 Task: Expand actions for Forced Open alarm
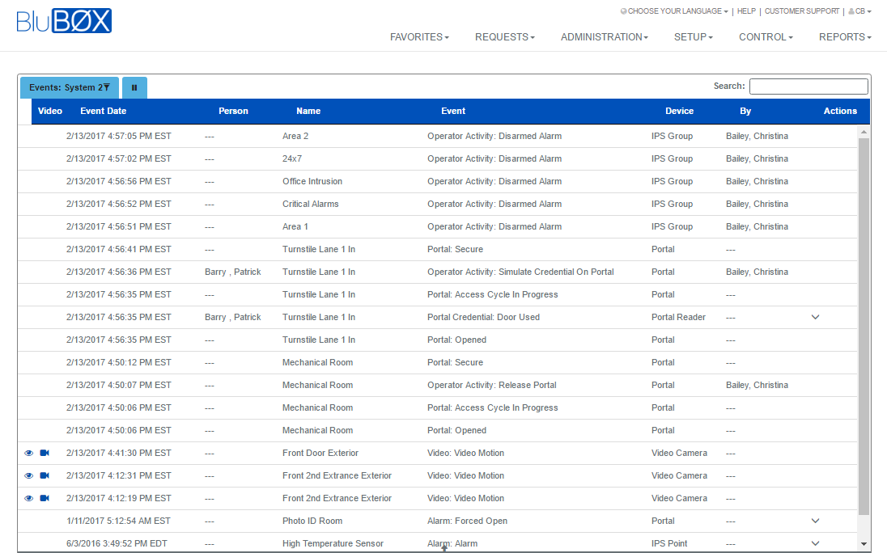815,521
